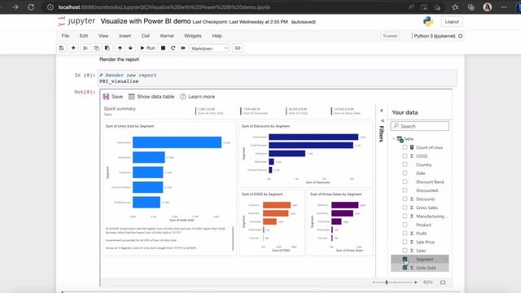Cut selected cells with the scissors icon
Viewport: 521px width, 293px height.
85,48
